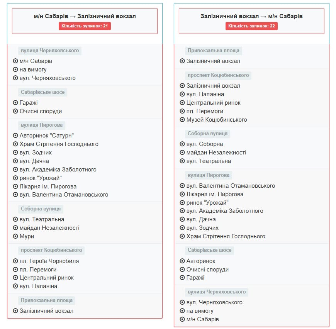This screenshot has height=329, width=336.
Task: Click the stop icon next to Центральний ринок in the right route
Action: pyautogui.click(x=182, y=103)
